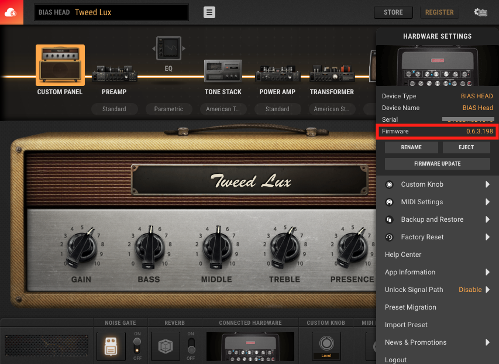
Task: Click the Custom Knob Level icon
Action: [326, 344]
